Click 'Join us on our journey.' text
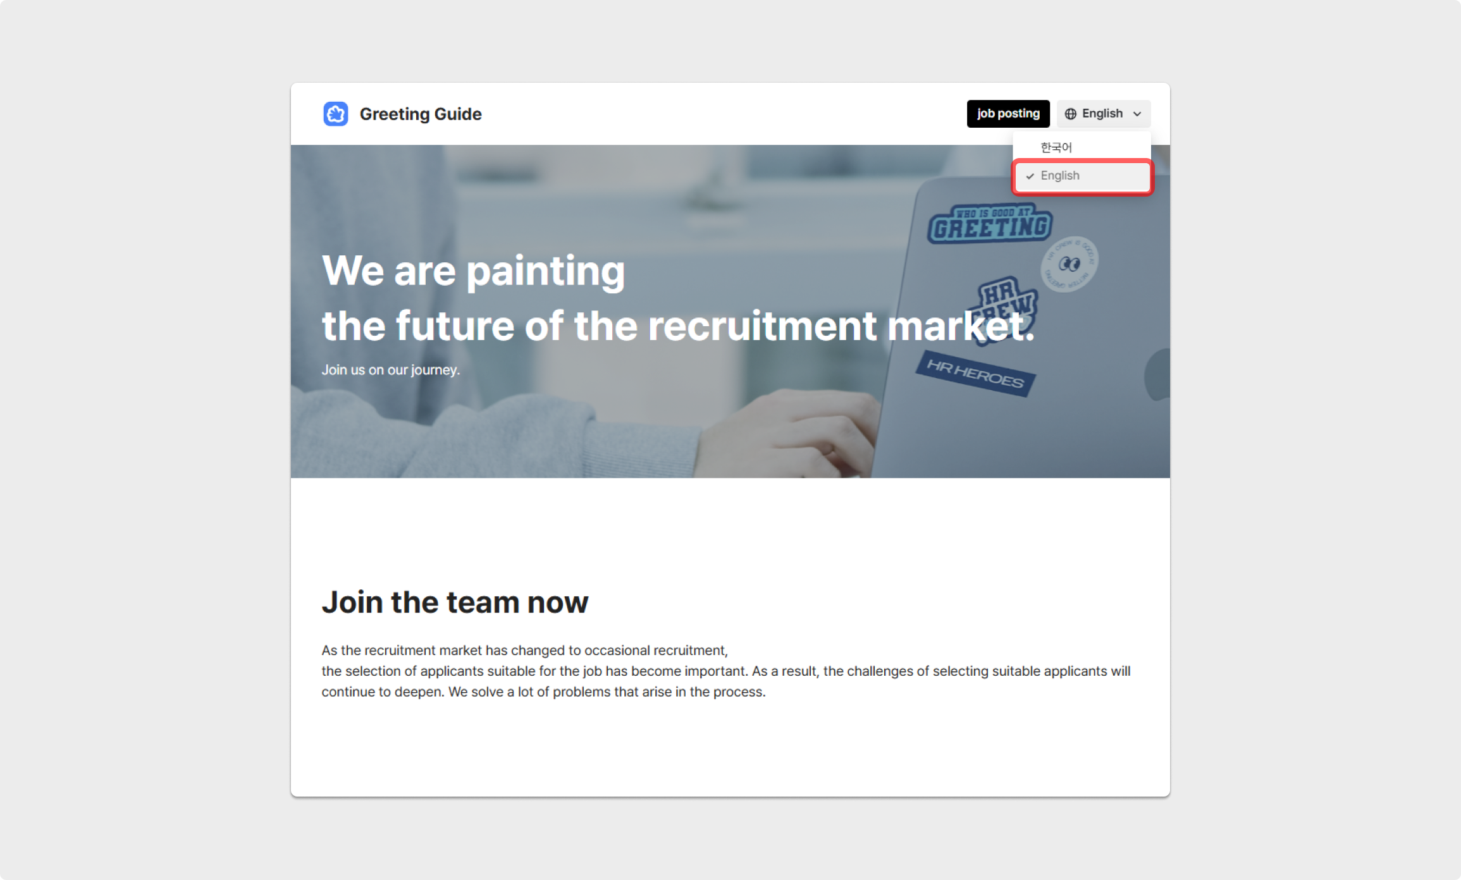The image size is (1461, 880). click(390, 370)
